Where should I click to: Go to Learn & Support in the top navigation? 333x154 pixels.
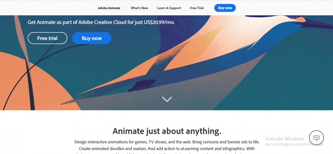(x=169, y=8)
